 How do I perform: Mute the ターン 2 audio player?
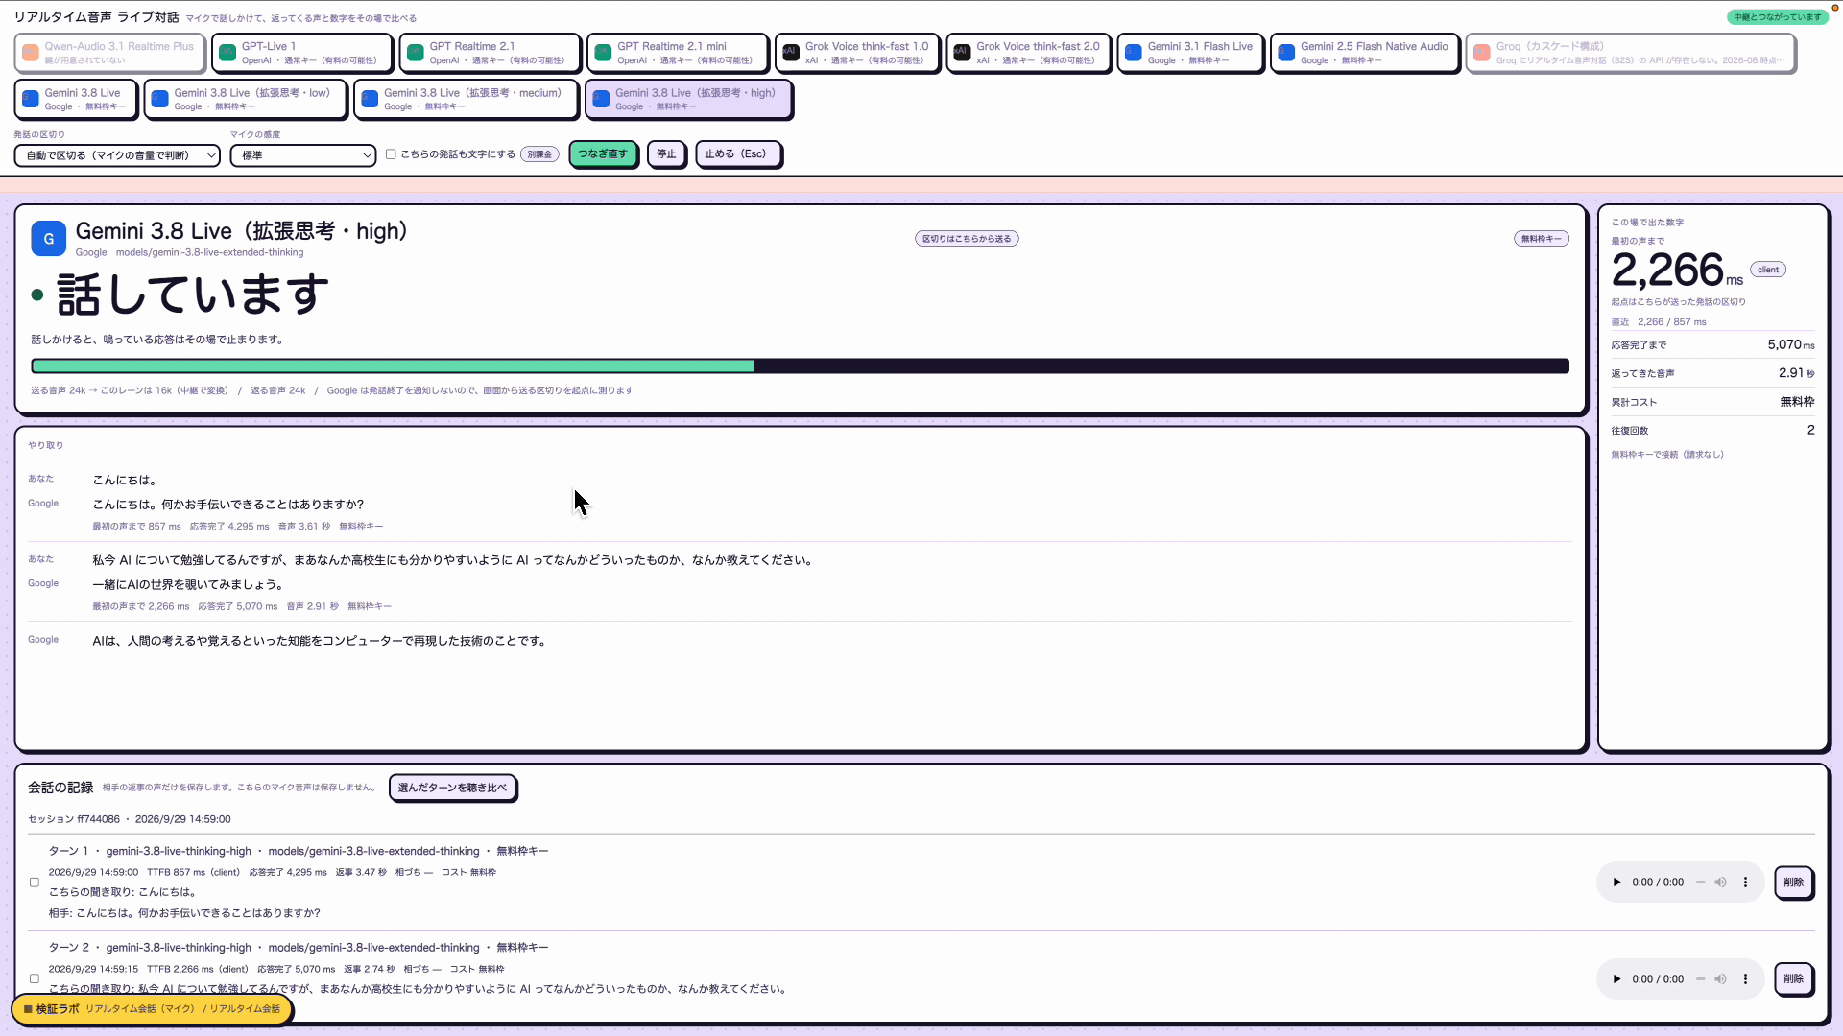point(1720,979)
